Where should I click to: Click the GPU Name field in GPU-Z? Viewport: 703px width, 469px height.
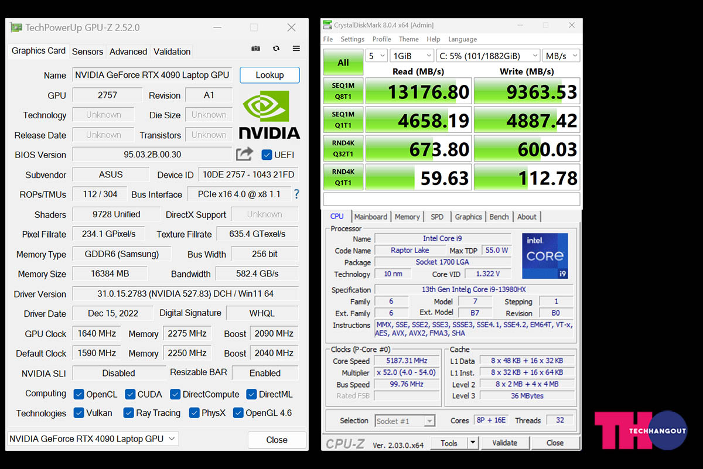point(152,75)
